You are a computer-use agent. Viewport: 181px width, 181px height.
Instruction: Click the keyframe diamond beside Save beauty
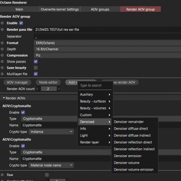pos(2,68)
